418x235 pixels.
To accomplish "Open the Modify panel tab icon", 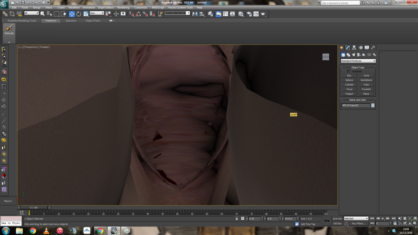I will click(348, 48).
